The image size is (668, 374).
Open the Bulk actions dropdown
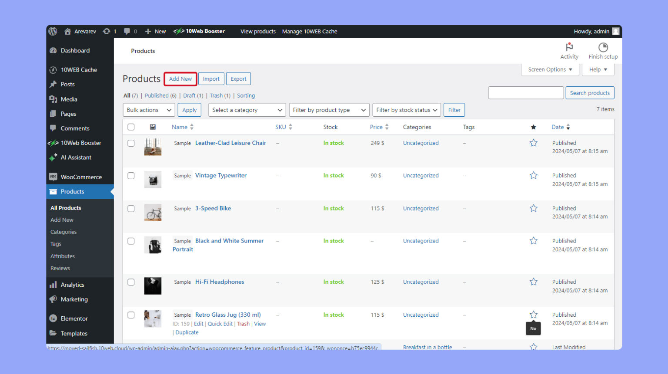(149, 110)
